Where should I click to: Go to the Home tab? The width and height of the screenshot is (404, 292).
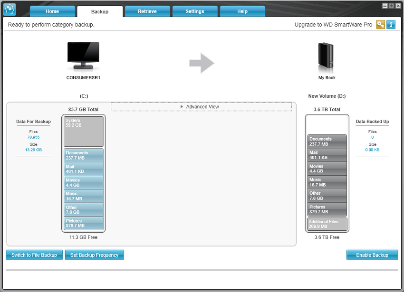[52, 11]
